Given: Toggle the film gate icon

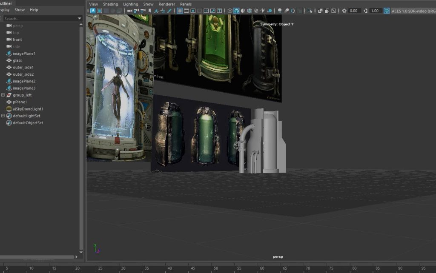Looking at the screenshot, I should tap(186, 11).
